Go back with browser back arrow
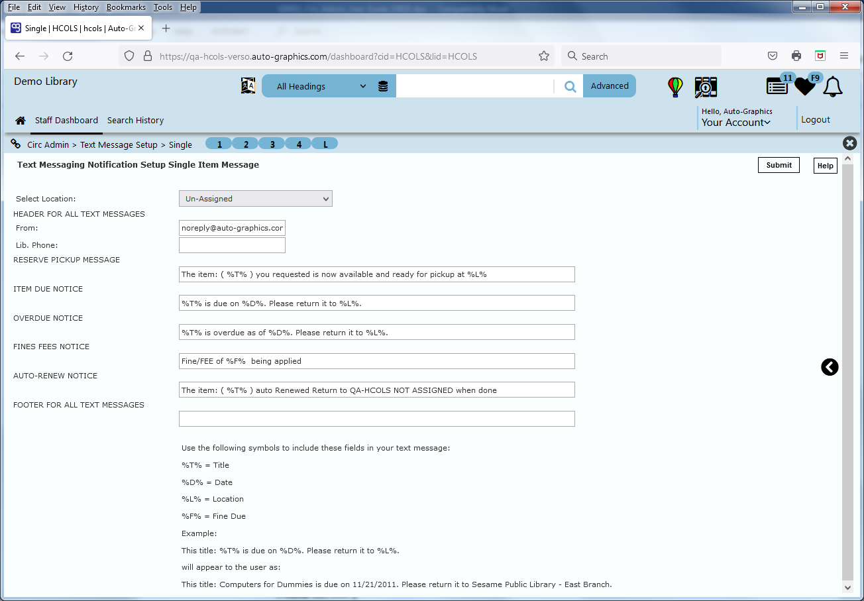 tap(20, 56)
